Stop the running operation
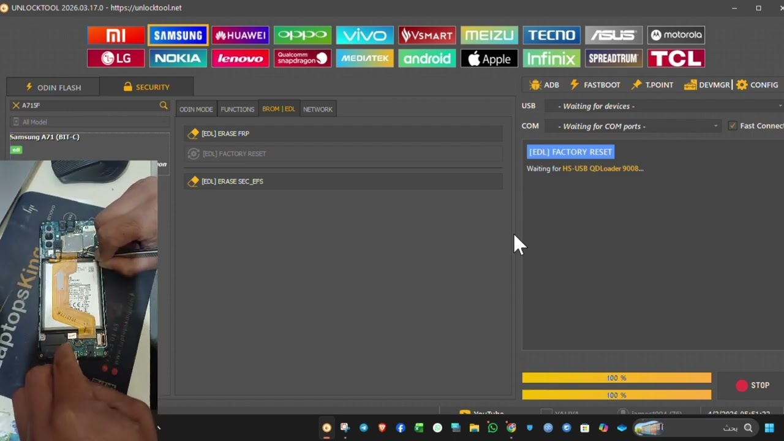Screen dimensions: 784x441 (x=753, y=385)
